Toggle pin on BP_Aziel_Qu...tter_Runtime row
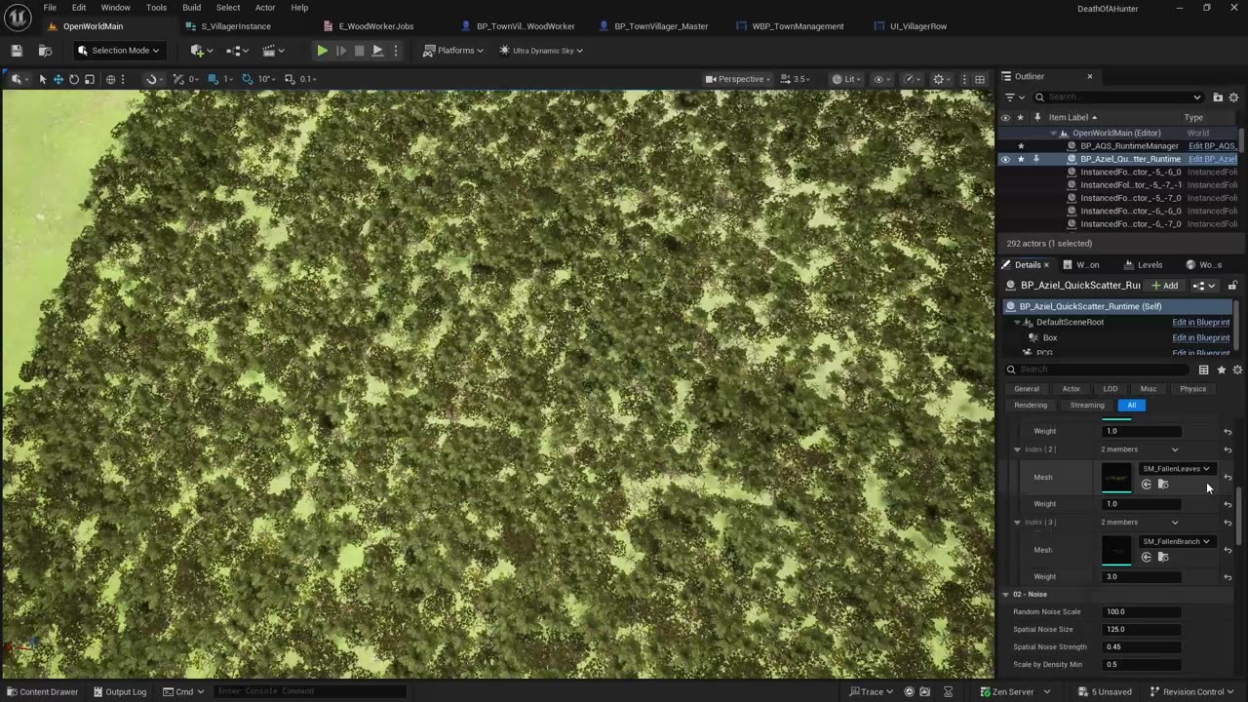This screenshot has width=1248, height=702. click(x=1035, y=159)
